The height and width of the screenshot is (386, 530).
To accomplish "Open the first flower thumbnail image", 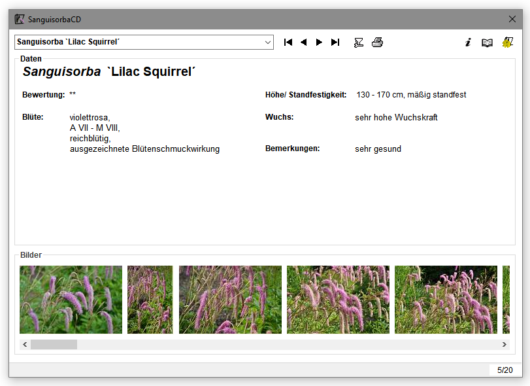I will [x=71, y=300].
